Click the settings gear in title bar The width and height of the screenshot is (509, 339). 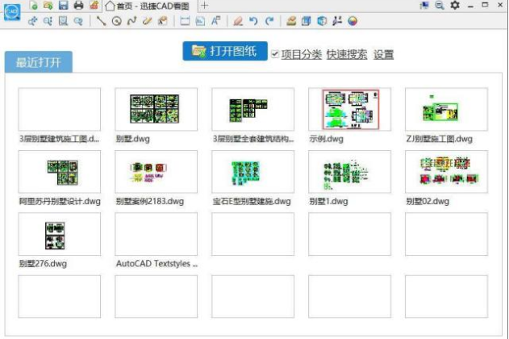[454, 6]
